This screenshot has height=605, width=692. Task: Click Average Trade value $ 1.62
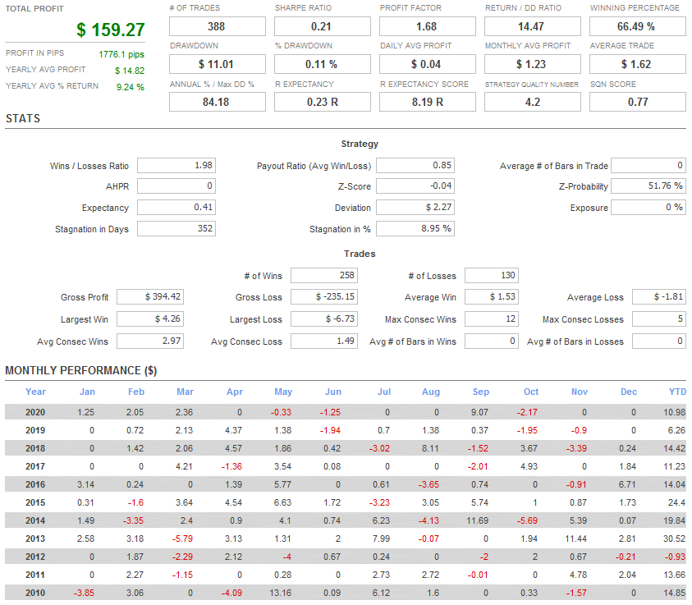click(x=637, y=64)
